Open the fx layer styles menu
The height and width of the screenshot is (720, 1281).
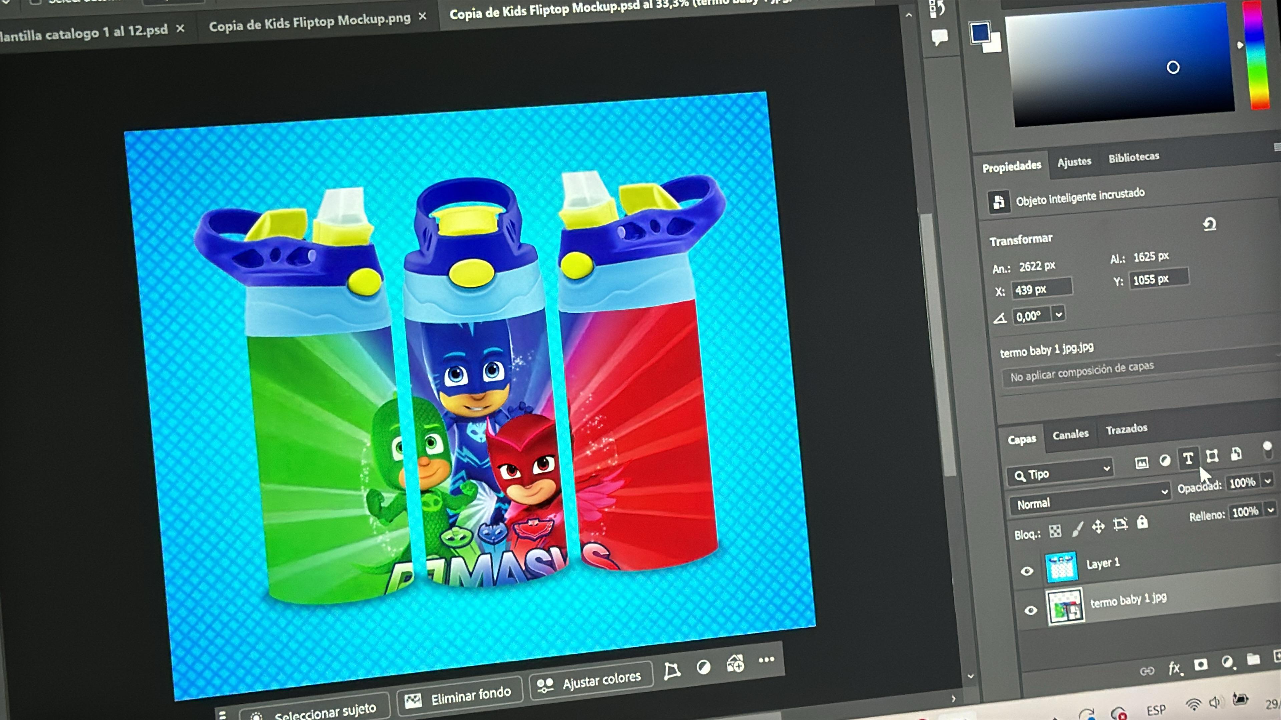pos(1174,668)
